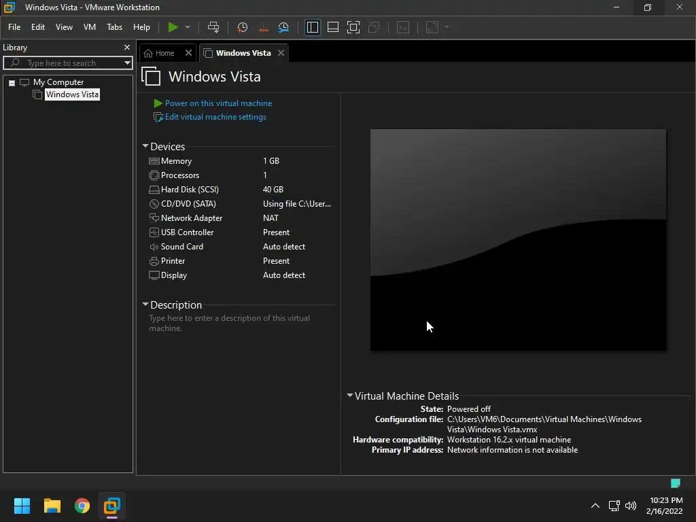Click the Processors device icon
Viewport: 696px width, 522px height.
pos(154,175)
